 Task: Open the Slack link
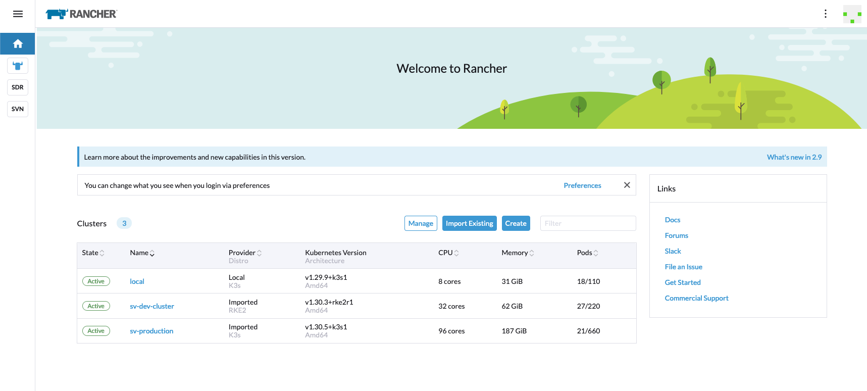pyautogui.click(x=673, y=251)
